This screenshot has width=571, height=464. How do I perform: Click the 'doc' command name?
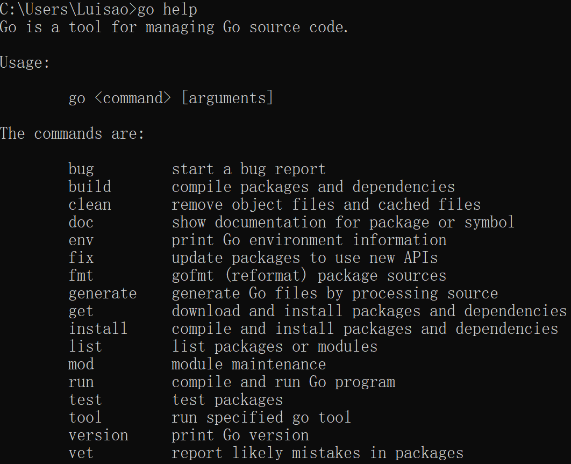click(x=81, y=222)
